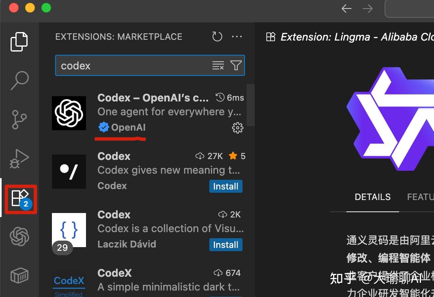Click the command center search box

[x=410, y=9]
